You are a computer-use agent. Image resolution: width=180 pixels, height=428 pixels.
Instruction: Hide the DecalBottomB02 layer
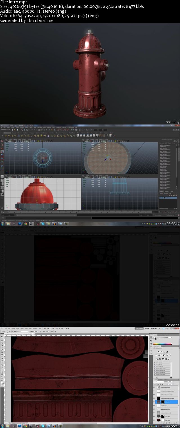(154, 409)
